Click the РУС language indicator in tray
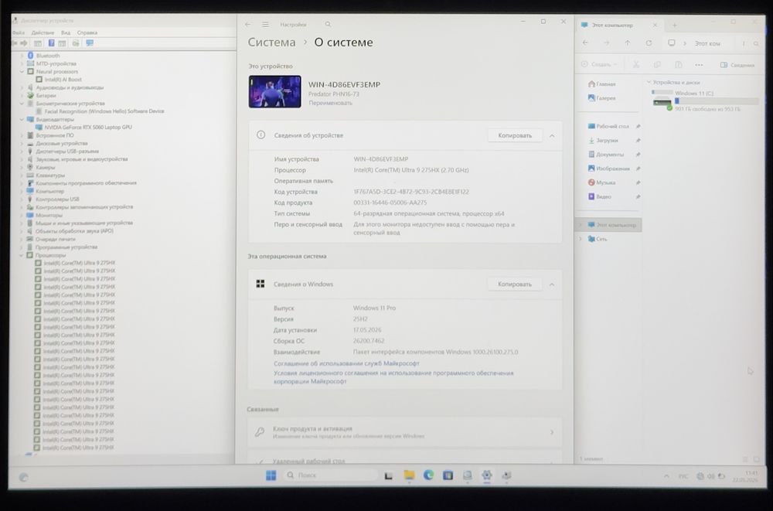The height and width of the screenshot is (511, 773). point(683,476)
